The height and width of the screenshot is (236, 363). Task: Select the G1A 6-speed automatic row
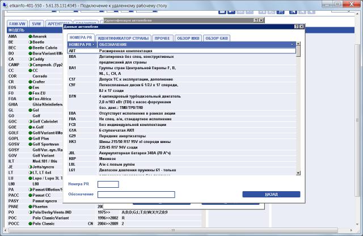coord(181,130)
